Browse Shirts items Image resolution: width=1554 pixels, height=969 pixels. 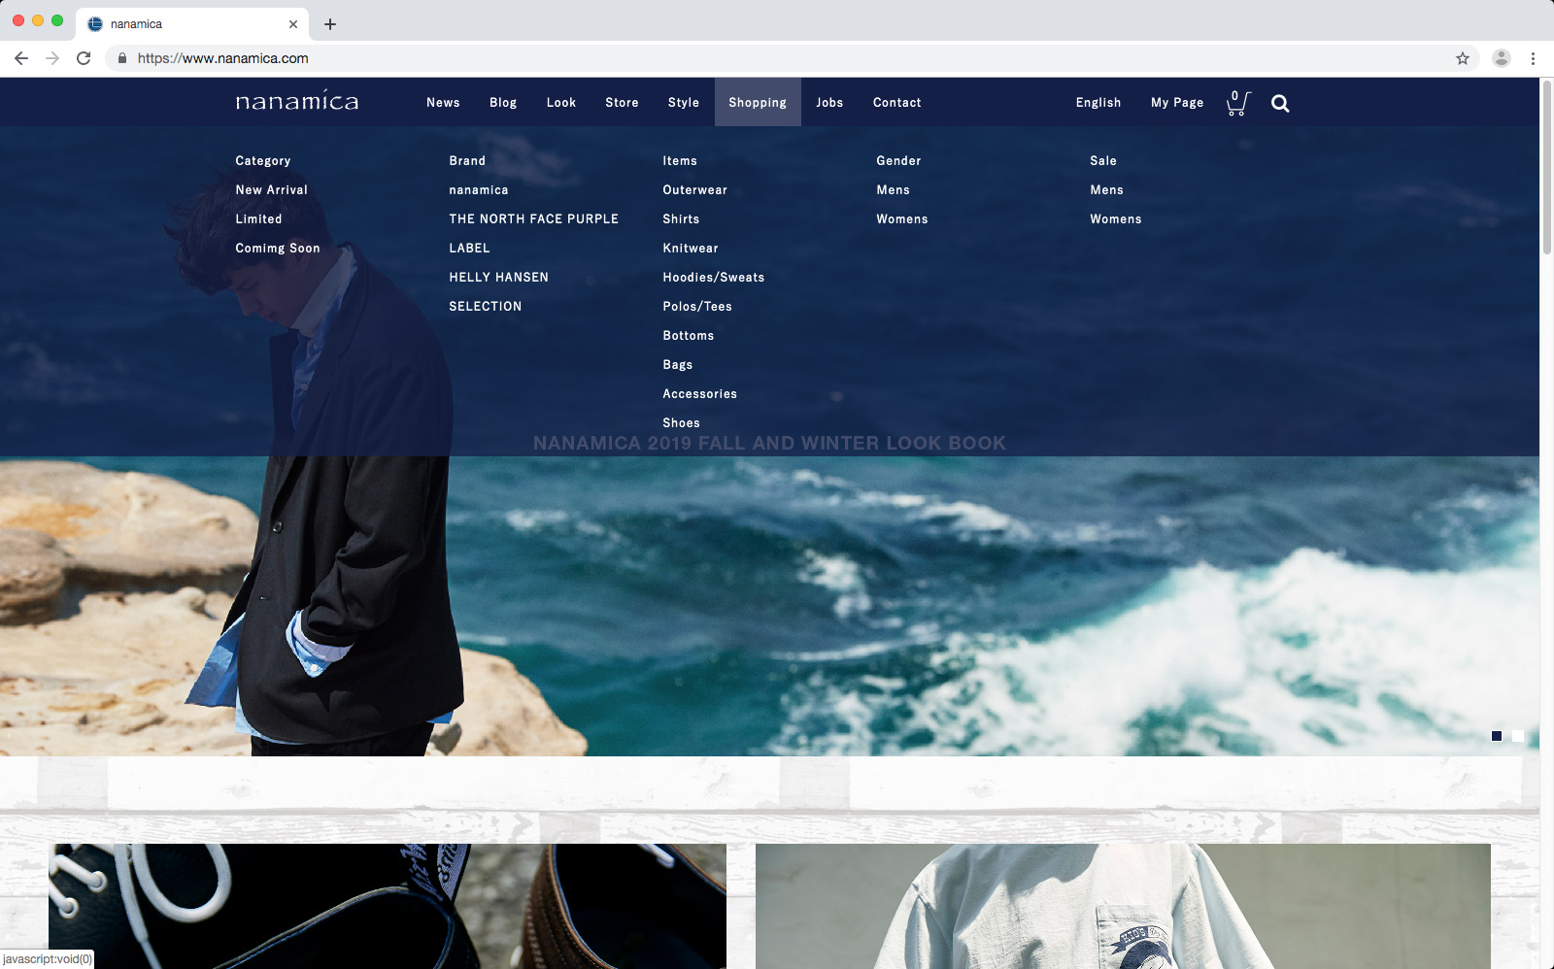pos(681,219)
